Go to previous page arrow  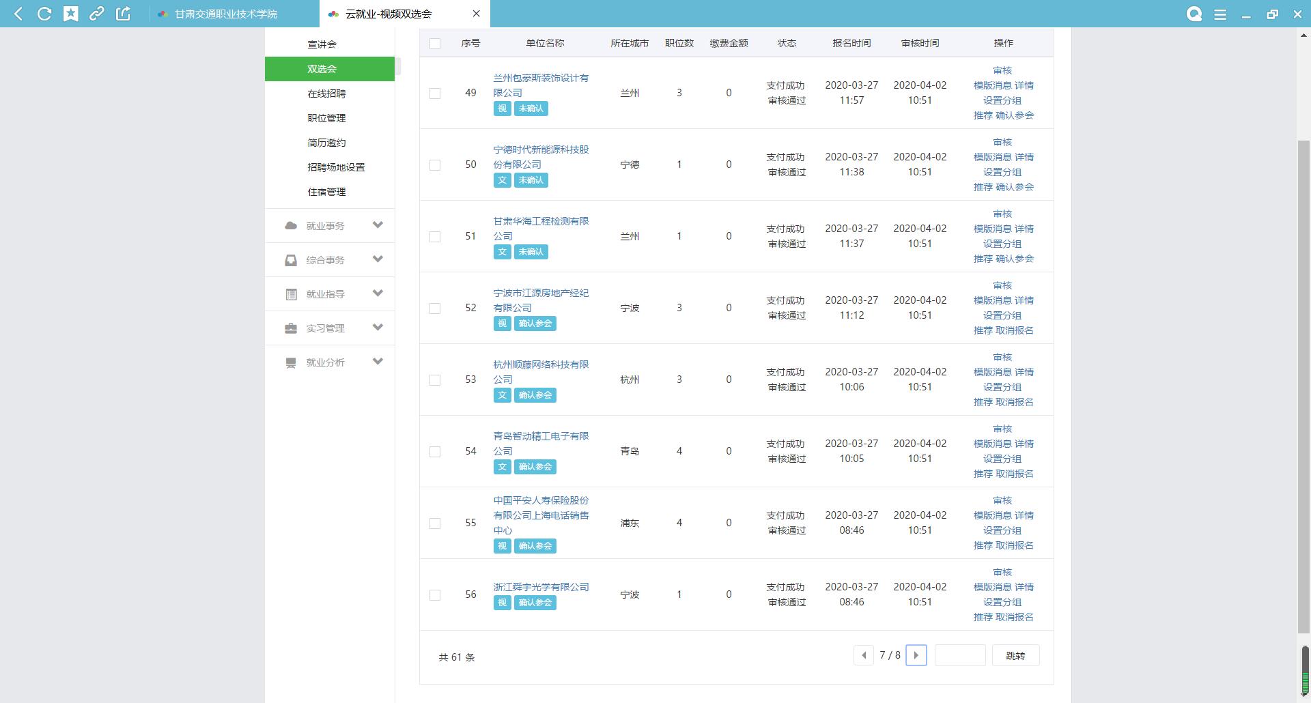coord(864,655)
